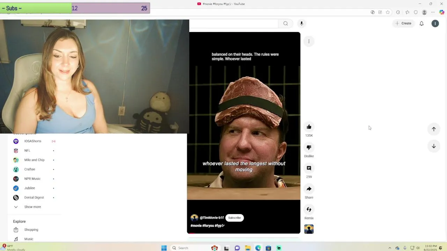Open @TimMovie-b1f channel name link
Viewport: 447px width, 251px height.
click(x=212, y=218)
